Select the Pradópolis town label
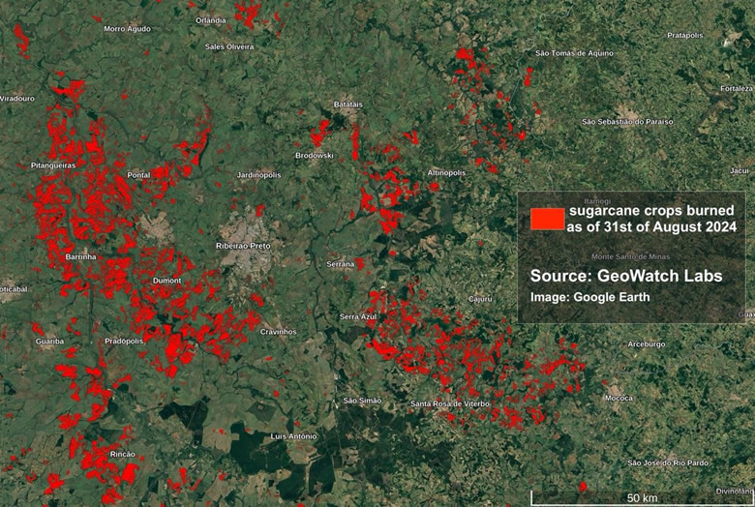The height and width of the screenshot is (507, 755). [124, 341]
